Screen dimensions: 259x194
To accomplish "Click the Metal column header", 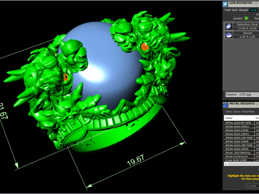I will pyautogui.click(x=239, y=118).
